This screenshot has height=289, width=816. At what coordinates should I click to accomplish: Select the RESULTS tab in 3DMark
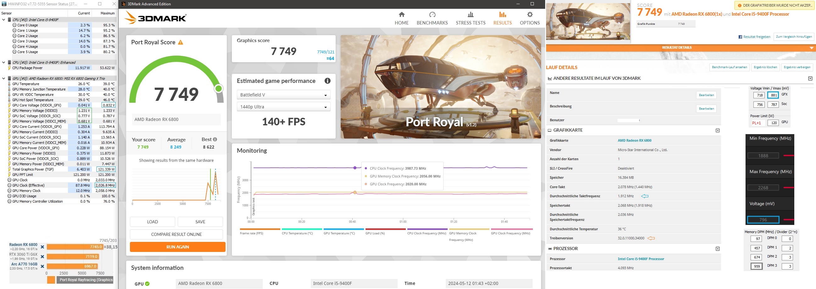[502, 18]
